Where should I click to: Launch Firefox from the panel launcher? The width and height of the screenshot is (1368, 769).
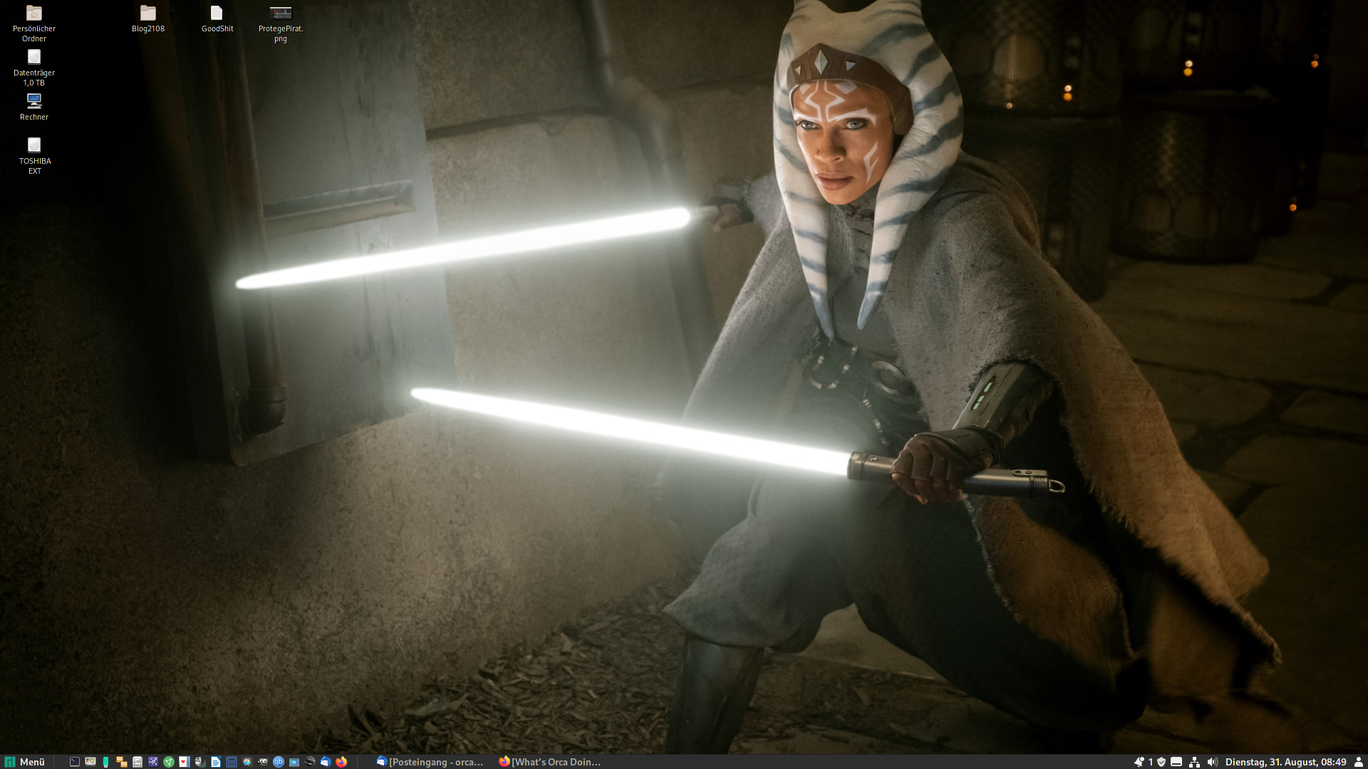(341, 762)
